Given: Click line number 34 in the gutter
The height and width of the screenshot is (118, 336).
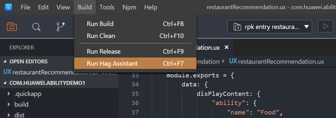Looking at the screenshot, I should [135, 85].
